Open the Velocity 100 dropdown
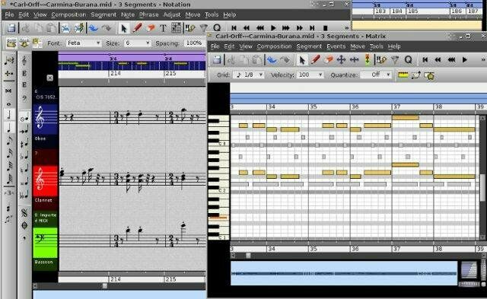This screenshot has height=299, width=487. pyautogui.click(x=310, y=75)
